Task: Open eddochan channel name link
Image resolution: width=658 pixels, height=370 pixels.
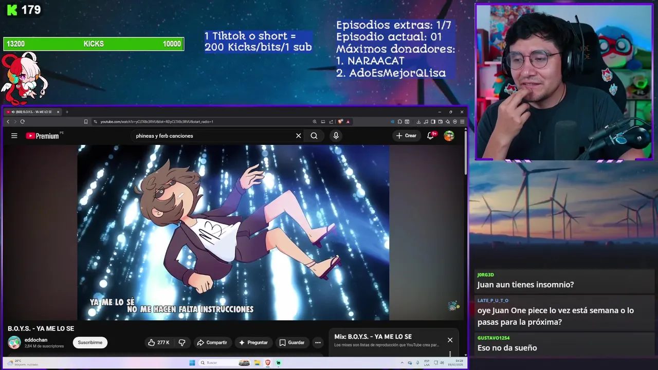Action: pos(36,340)
